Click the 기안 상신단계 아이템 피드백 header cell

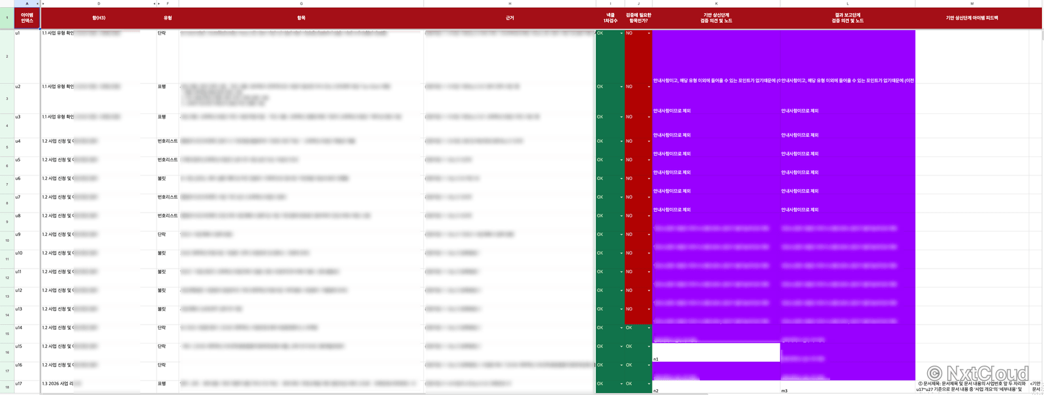[x=972, y=18]
